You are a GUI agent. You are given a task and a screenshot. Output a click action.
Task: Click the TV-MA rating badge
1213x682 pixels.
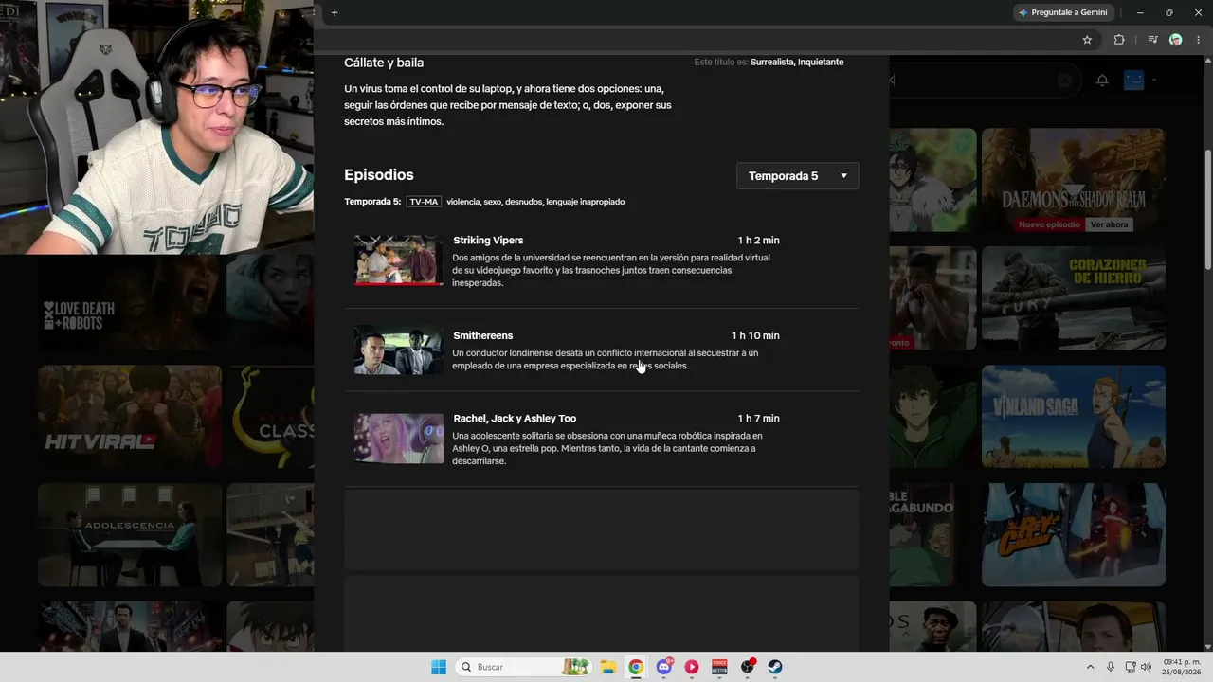coord(424,202)
